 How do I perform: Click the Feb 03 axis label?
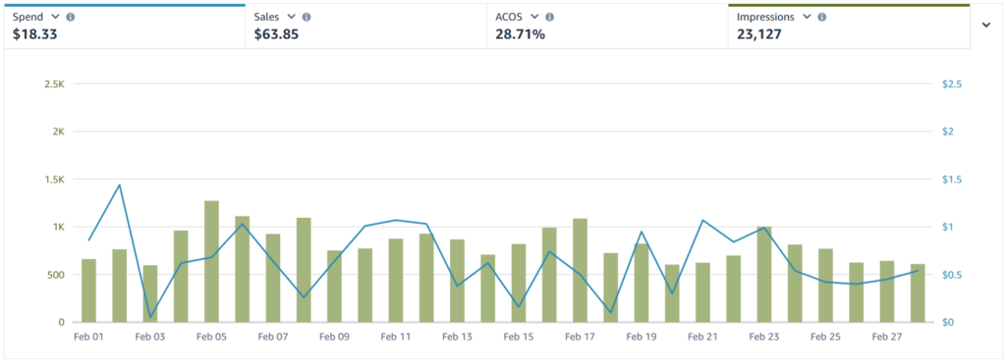(150, 337)
